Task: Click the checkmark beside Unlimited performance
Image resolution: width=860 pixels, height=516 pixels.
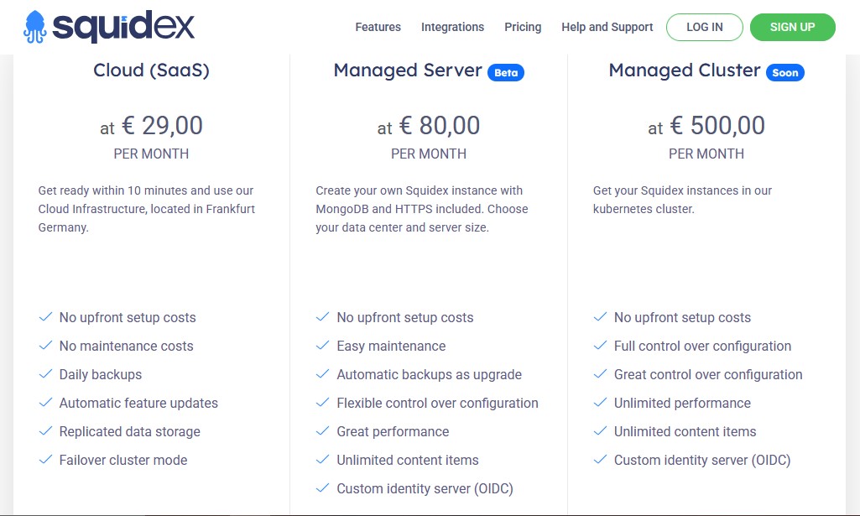Action: pos(601,403)
